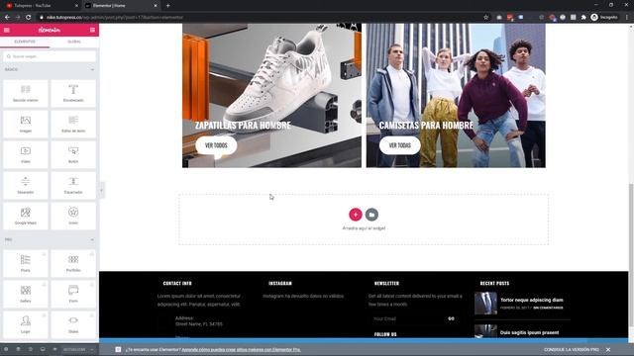634x356 pixels.
Task: Open page settings gear in bottom bar
Action: click(6, 349)
